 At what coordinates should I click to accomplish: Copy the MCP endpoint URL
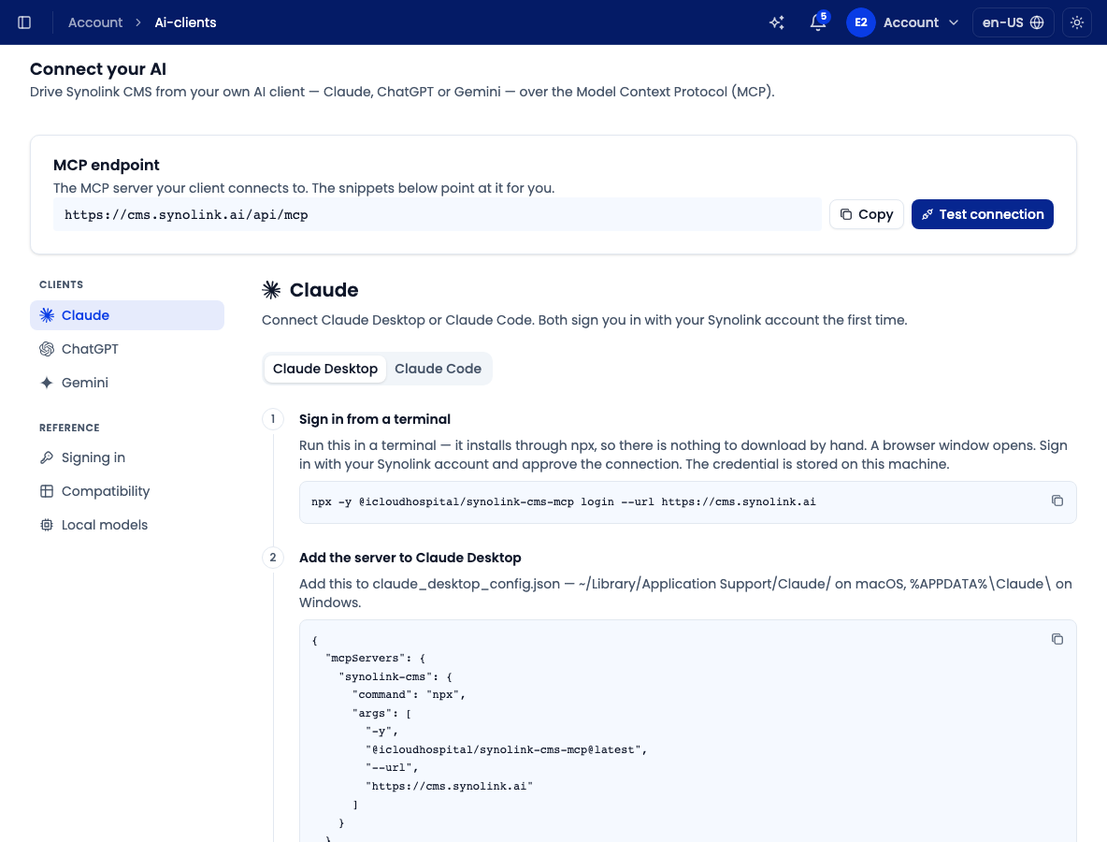point(867,214)
